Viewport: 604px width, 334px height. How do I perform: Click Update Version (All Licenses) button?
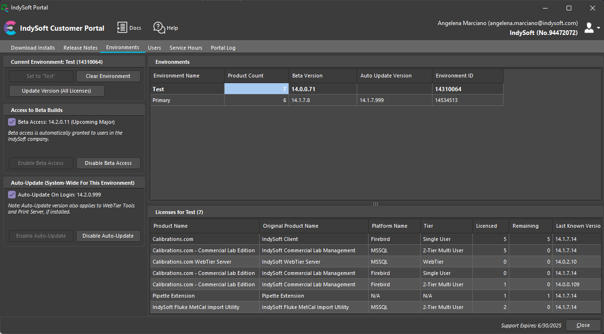coord(56,91)
